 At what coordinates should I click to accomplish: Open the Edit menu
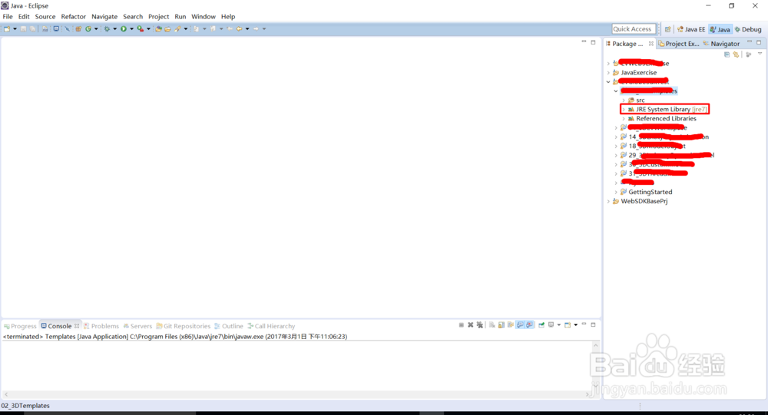24,17
